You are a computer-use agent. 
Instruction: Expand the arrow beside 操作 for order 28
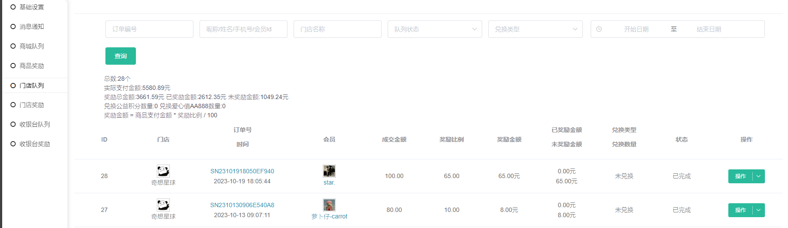759,176
